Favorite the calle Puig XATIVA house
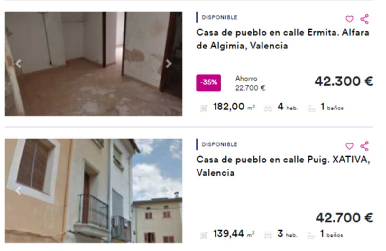This screenshot has width=386, height=251. pos(349,146)
